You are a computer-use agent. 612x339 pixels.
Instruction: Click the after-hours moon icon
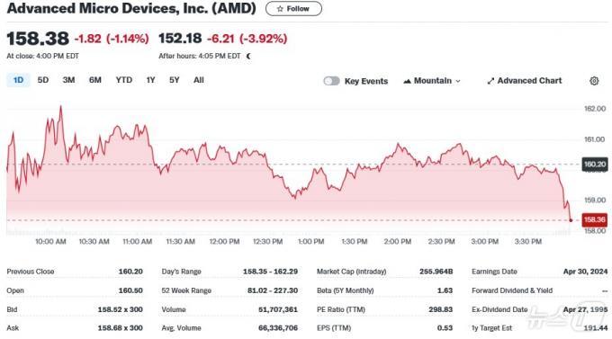[248, 56]
